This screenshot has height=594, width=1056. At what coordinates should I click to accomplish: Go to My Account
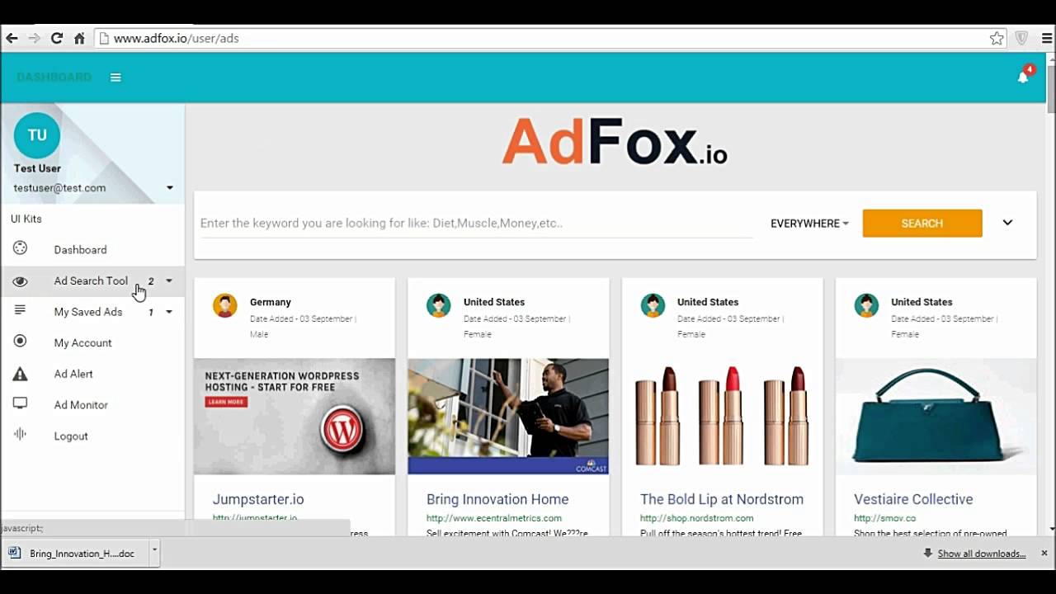pyautogui.click(x=82, y=343)
